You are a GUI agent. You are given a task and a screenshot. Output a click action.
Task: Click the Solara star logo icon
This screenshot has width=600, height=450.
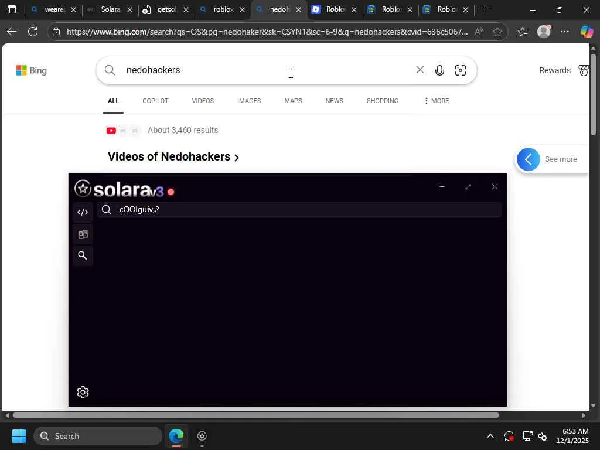83,188
